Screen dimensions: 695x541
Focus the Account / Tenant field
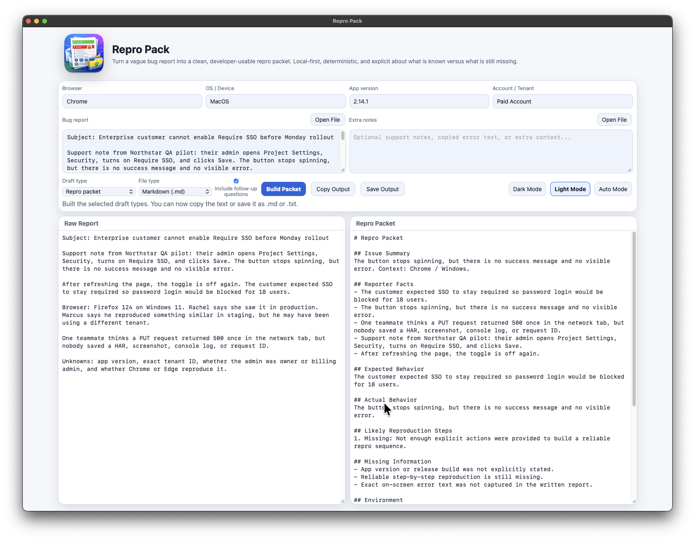click(563, 101)
